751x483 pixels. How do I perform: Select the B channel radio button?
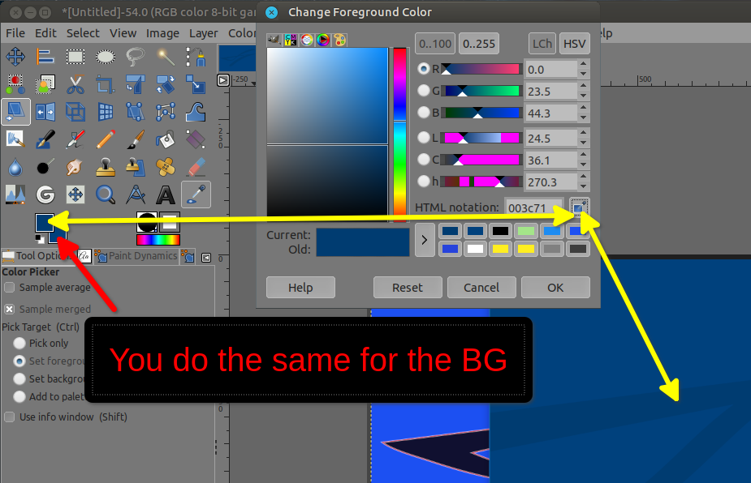(x=423, y=113)
